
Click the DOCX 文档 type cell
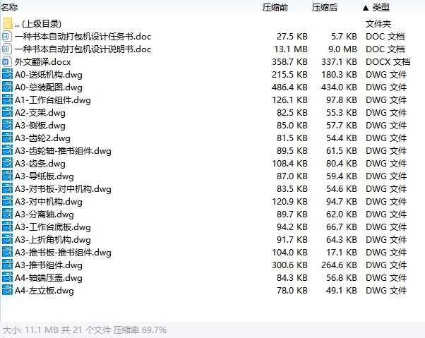click(388, 62)
